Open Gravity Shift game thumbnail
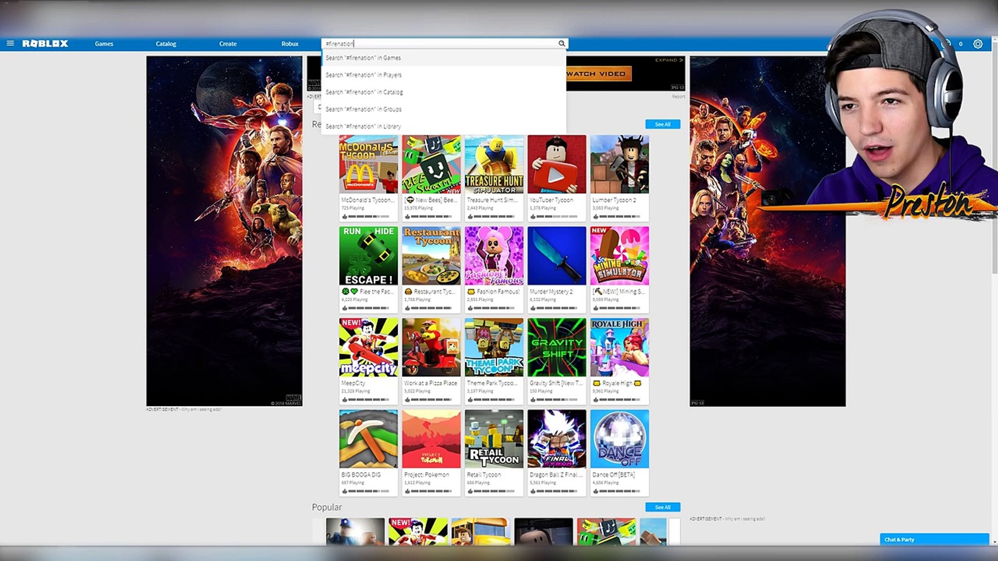This screenshot has height=561, width=998. point(557,348)
